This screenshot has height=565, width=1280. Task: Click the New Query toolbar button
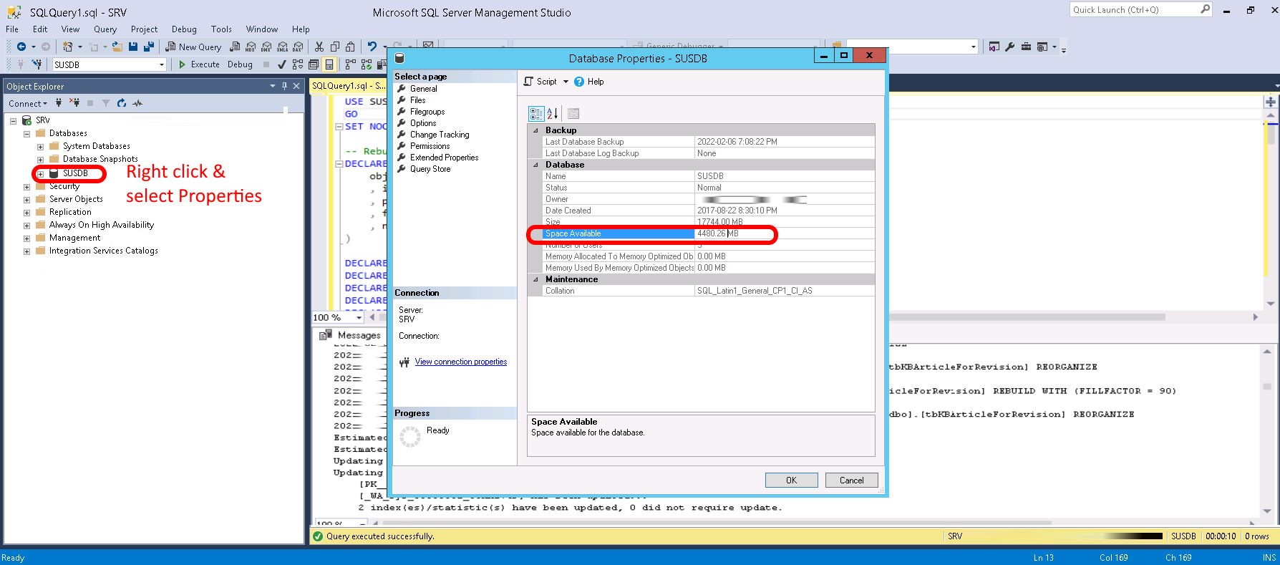[x=193, y=47]
